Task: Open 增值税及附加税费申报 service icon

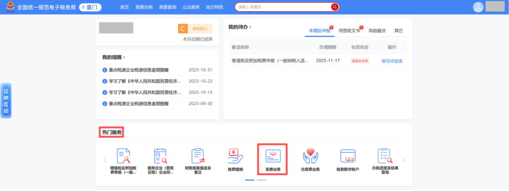Action: point(123,156)
